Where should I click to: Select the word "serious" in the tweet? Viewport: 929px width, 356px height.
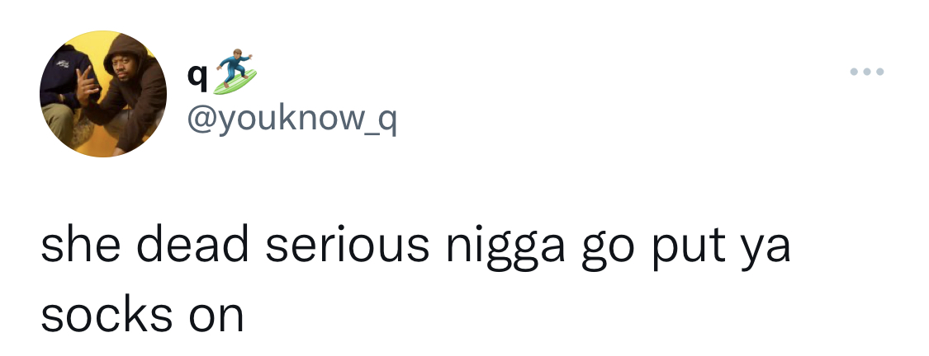[347, 246]
